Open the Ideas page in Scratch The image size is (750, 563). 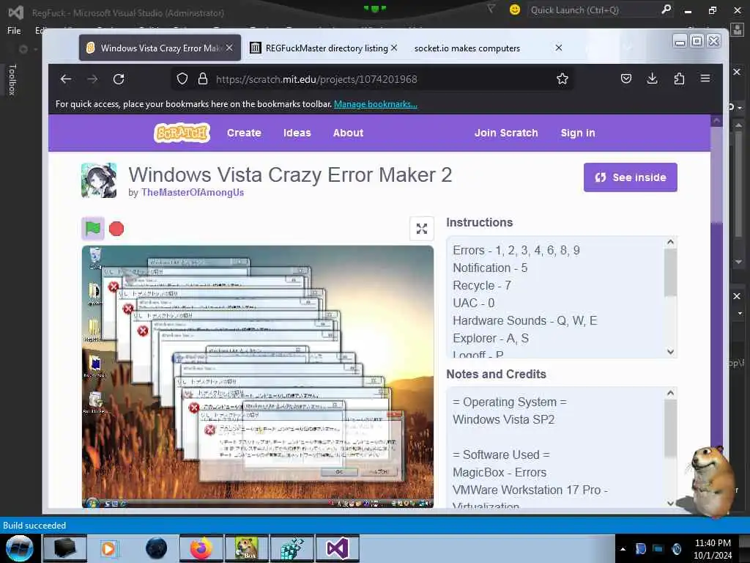tap(297, 133)
